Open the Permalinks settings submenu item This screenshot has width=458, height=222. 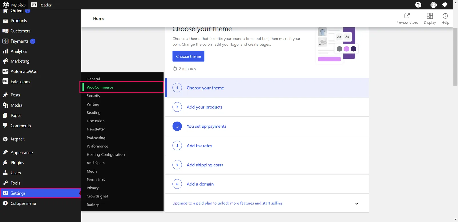[96, 179]
